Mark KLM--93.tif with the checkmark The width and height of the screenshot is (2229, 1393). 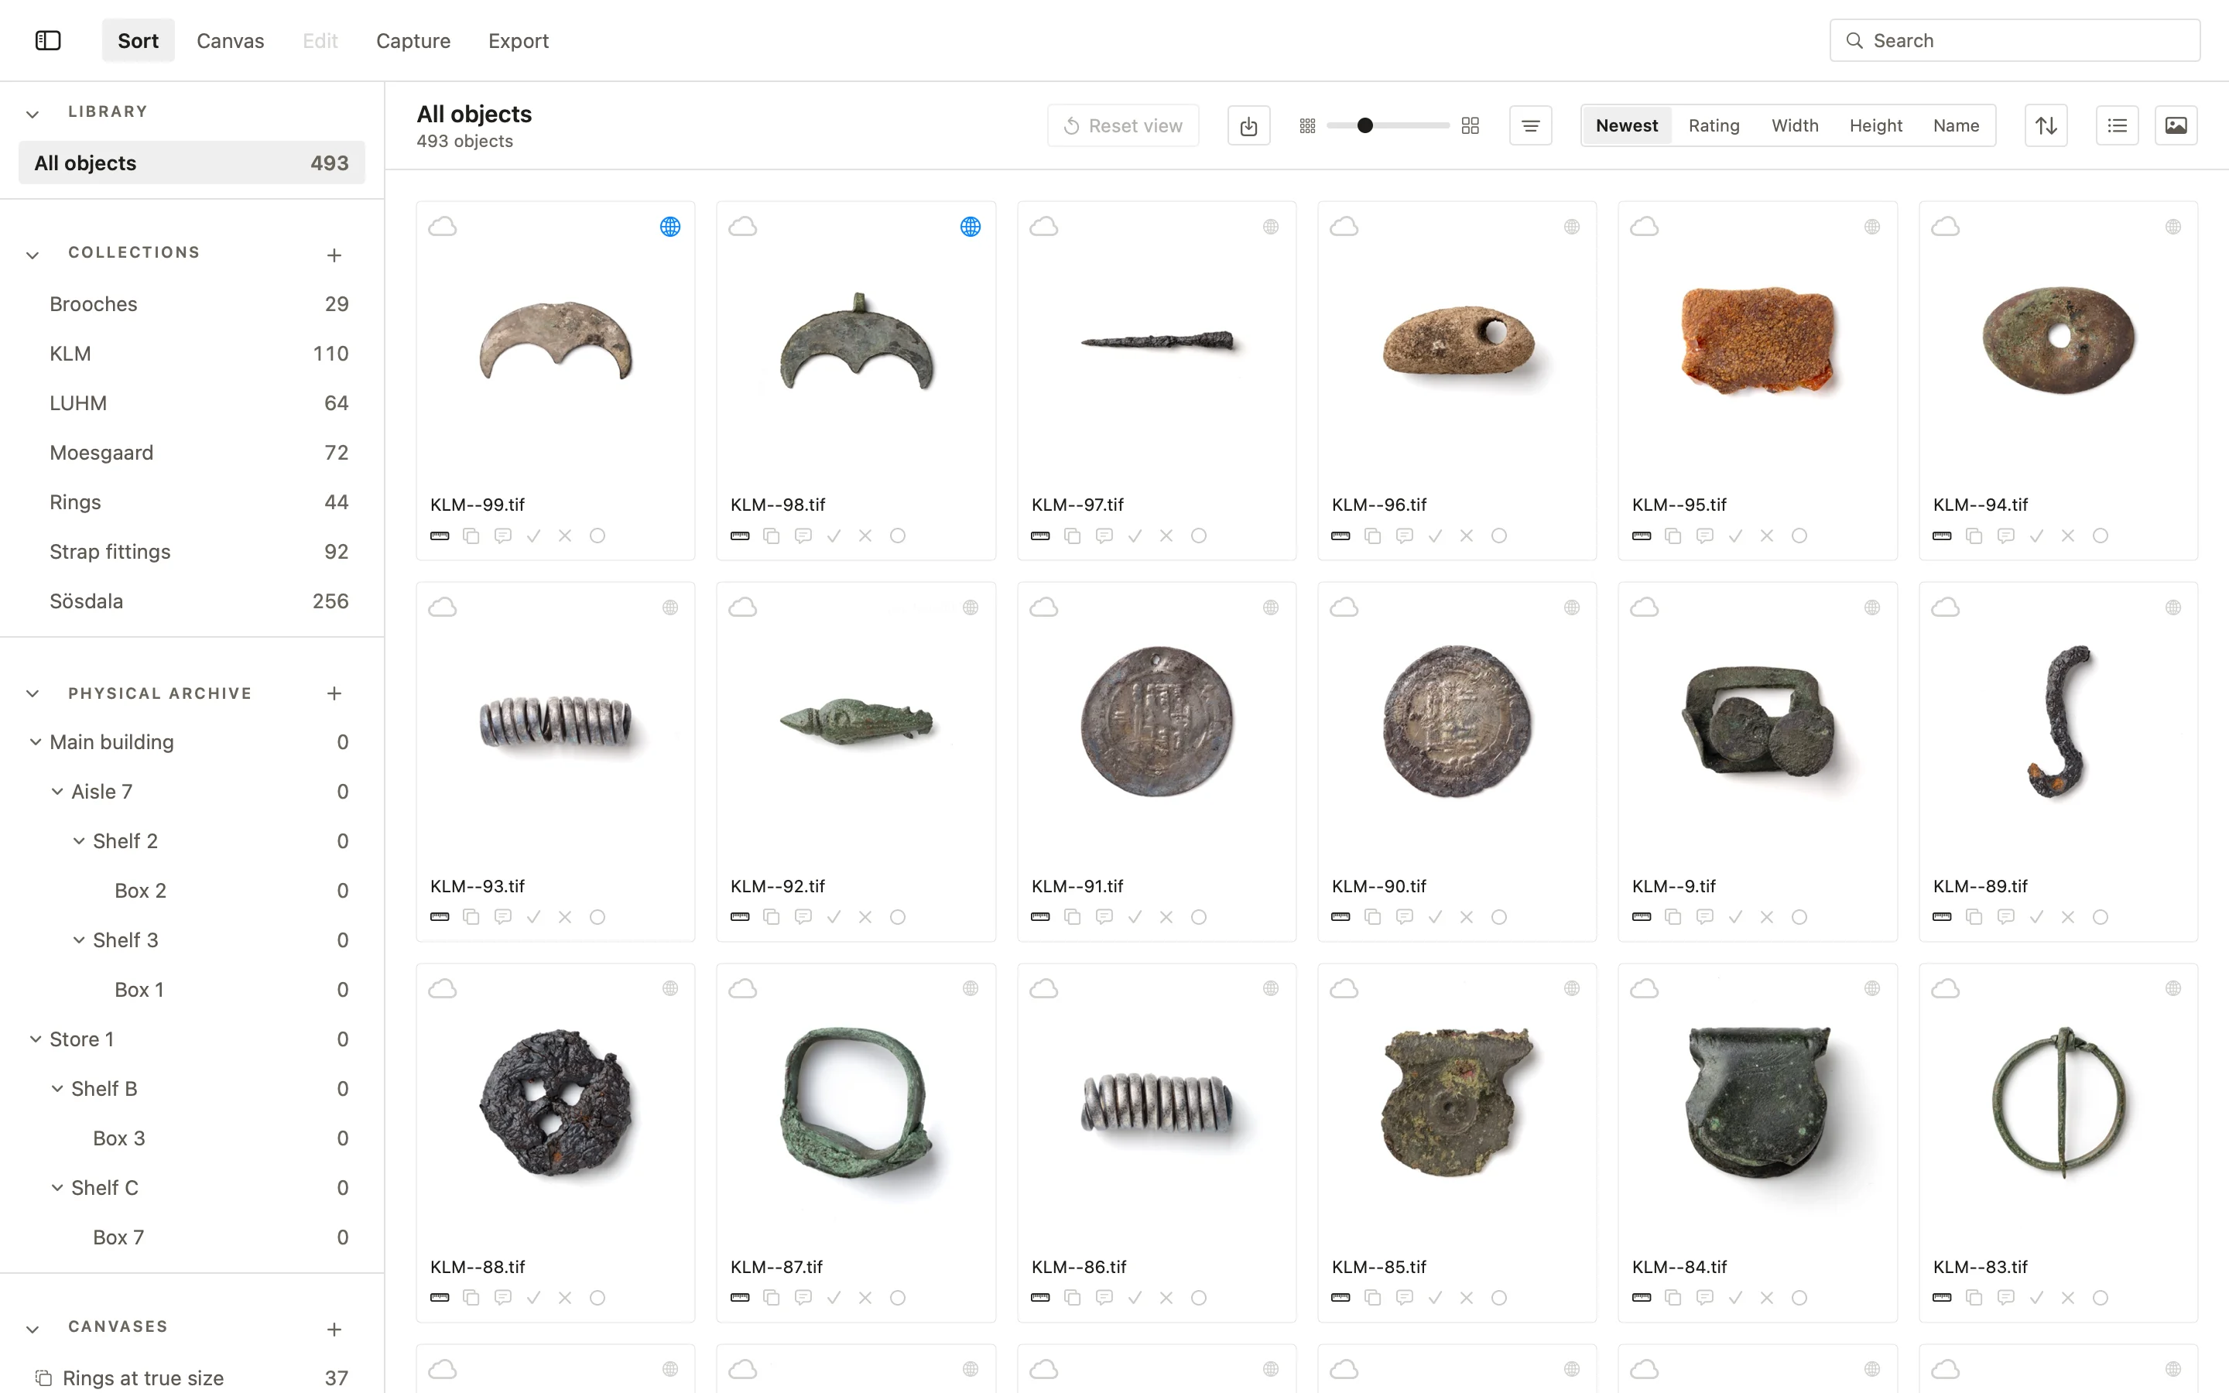point(533,917)
